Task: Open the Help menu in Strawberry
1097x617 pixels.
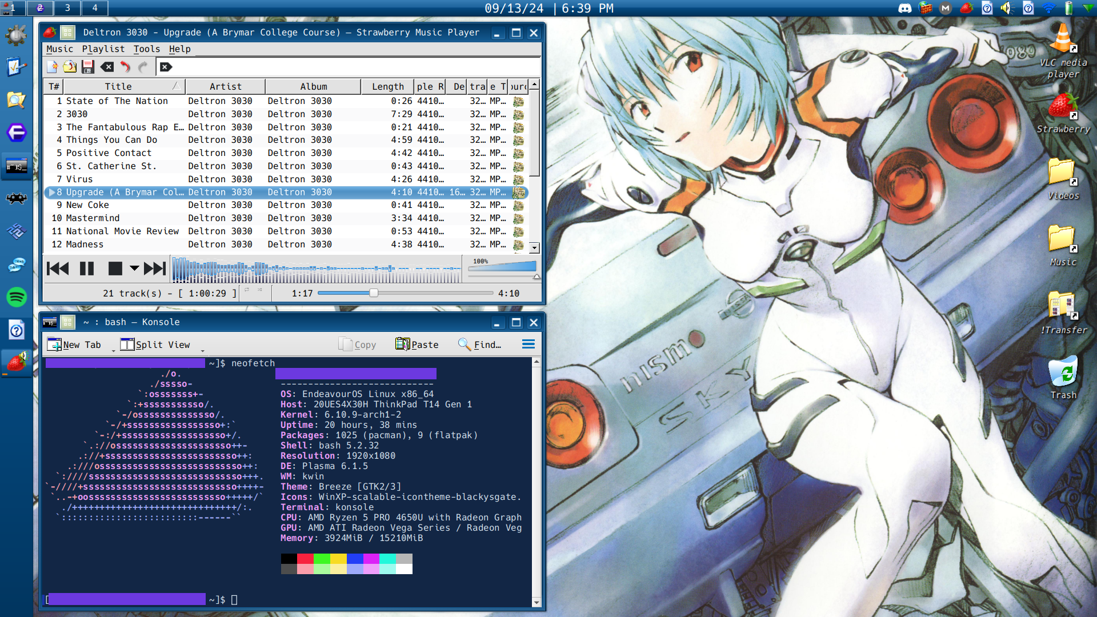Action: 180,49
